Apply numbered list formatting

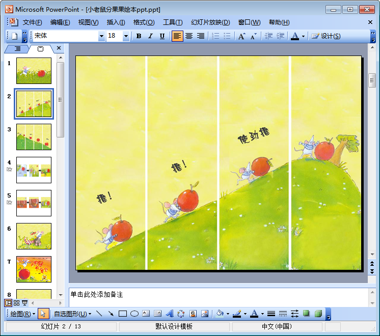point(215,36)
